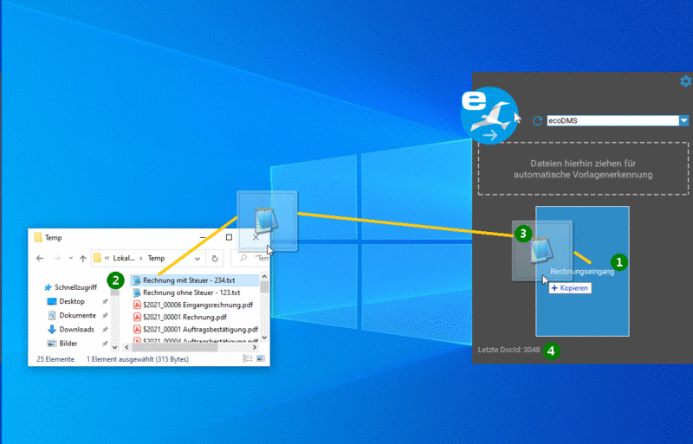
Task: Refresh the ecoDMS connection list
Action: (537, 120)
